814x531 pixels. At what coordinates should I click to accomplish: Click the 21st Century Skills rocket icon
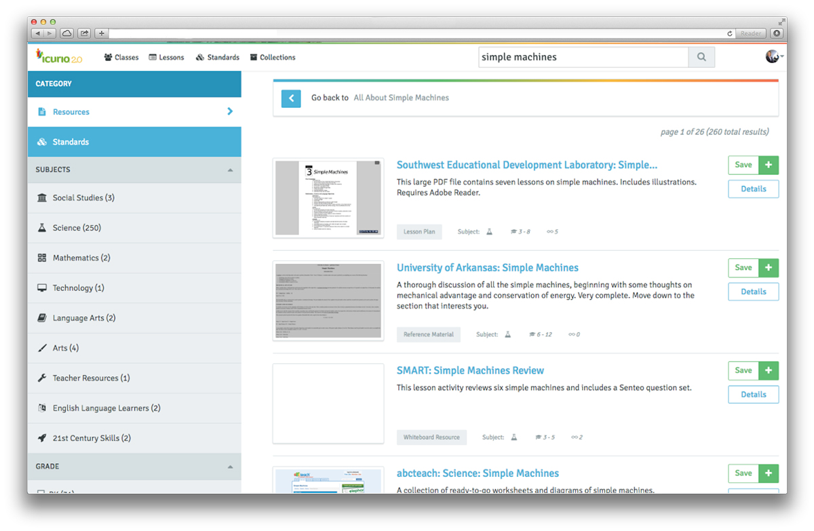tap(42, 438)
